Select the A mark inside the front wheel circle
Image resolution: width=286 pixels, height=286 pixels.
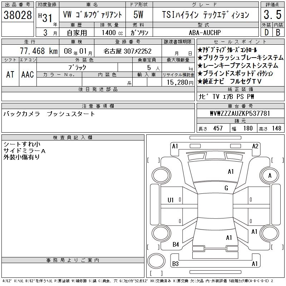click(x=270, y=176)
